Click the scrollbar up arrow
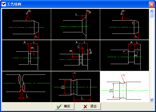The height and width of the screenshot is (112, 156). [x=152, y=11]
